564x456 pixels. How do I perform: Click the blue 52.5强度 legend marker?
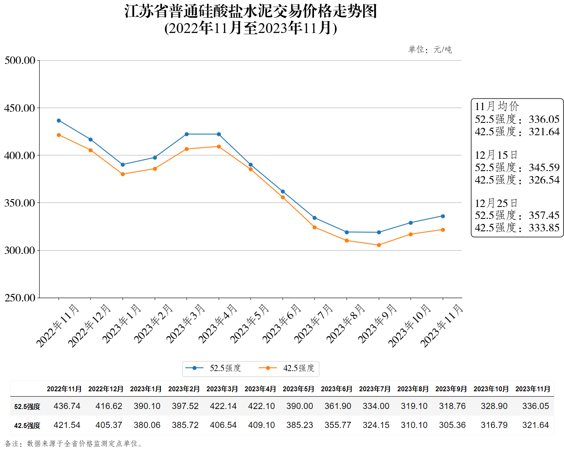pyautogui.click(x=194, y=368)
